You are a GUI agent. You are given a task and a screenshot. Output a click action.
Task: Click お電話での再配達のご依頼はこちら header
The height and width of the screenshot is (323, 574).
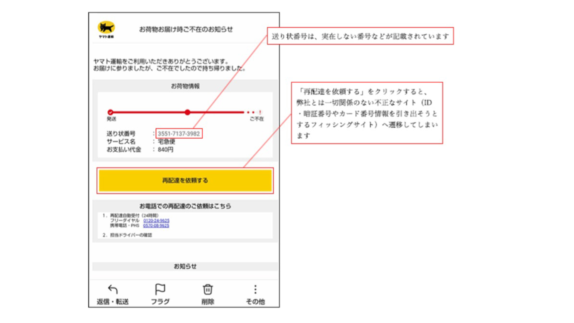point(185,206)
